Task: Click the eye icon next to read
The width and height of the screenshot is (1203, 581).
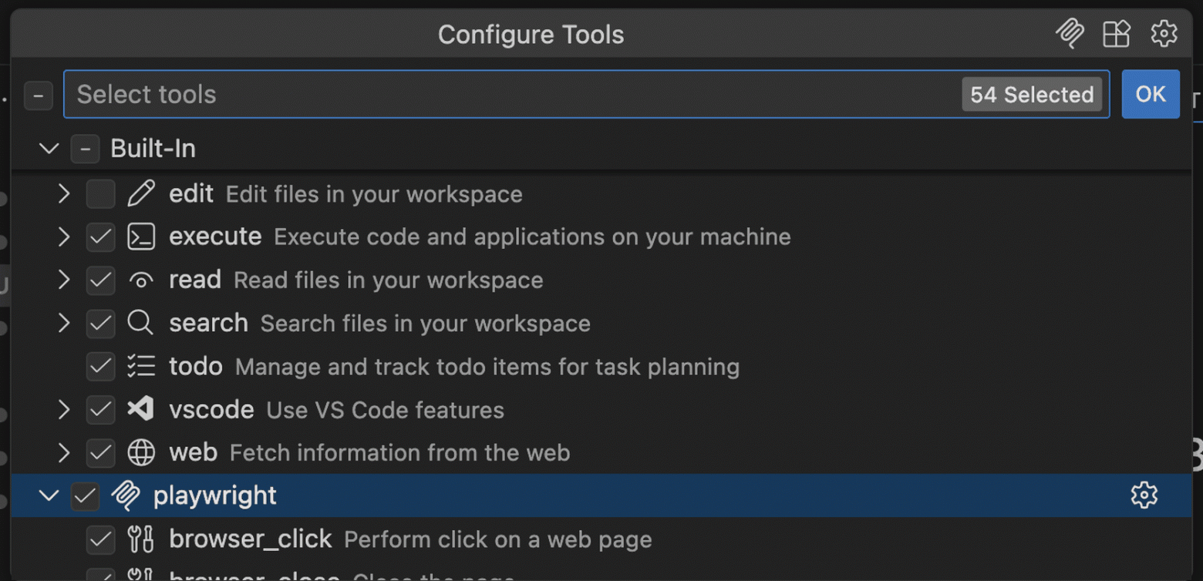Action: (x=141, y=280)
